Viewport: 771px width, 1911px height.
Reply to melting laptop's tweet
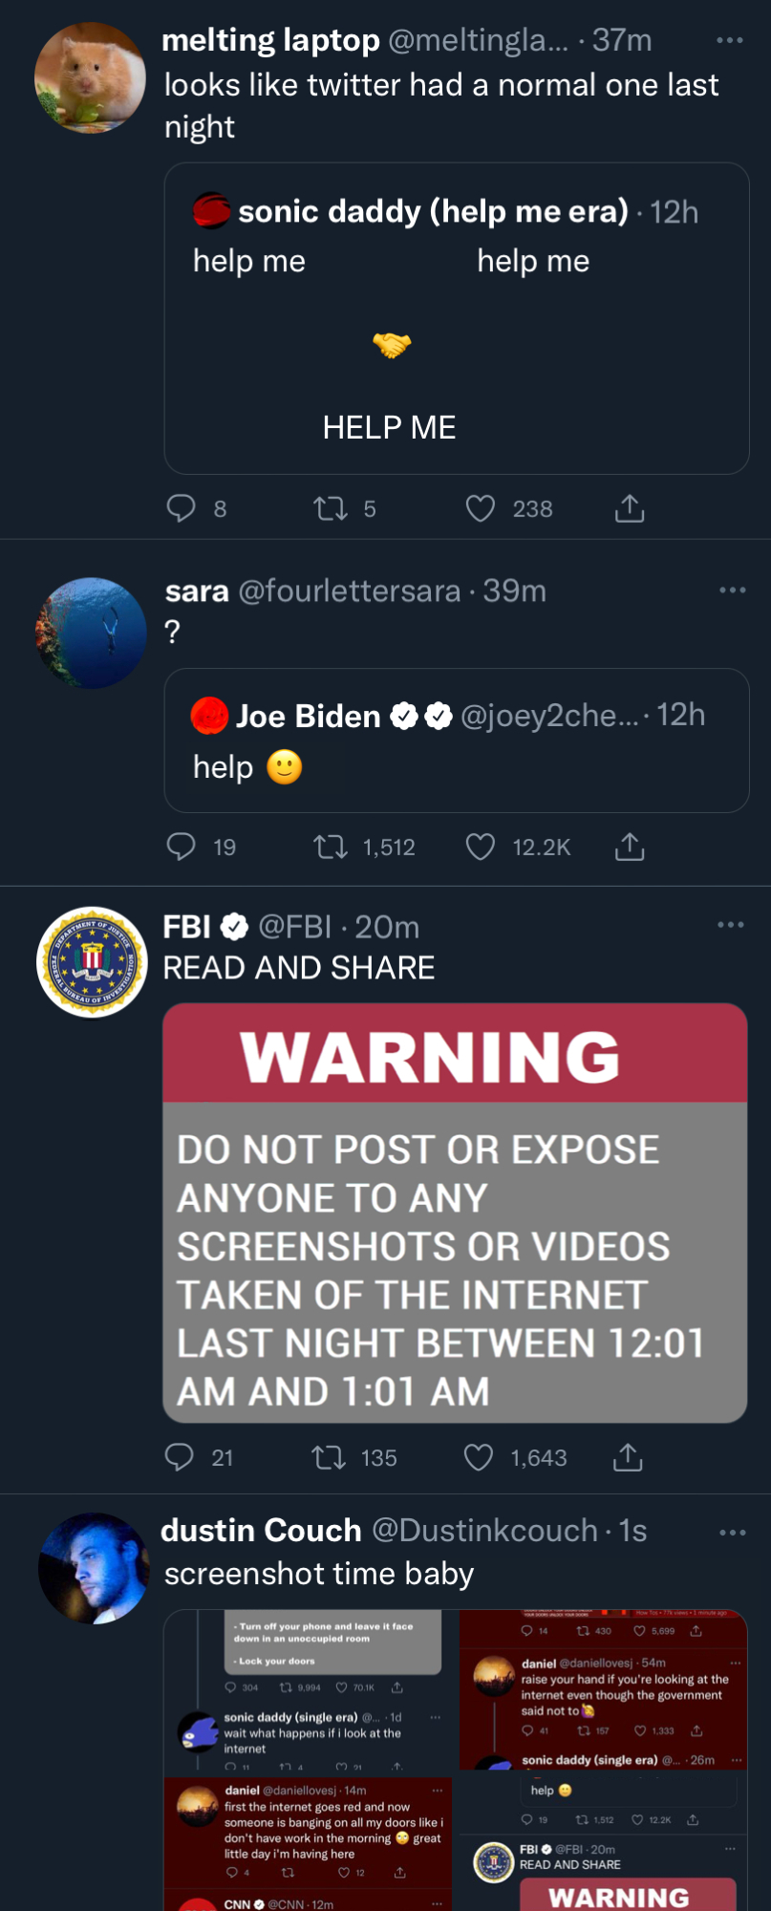[x=182, y=508]
